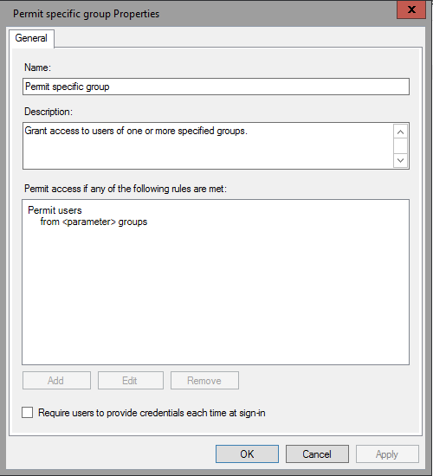Confirm with the OK button

pyautogui.click(x=247, y=454)
